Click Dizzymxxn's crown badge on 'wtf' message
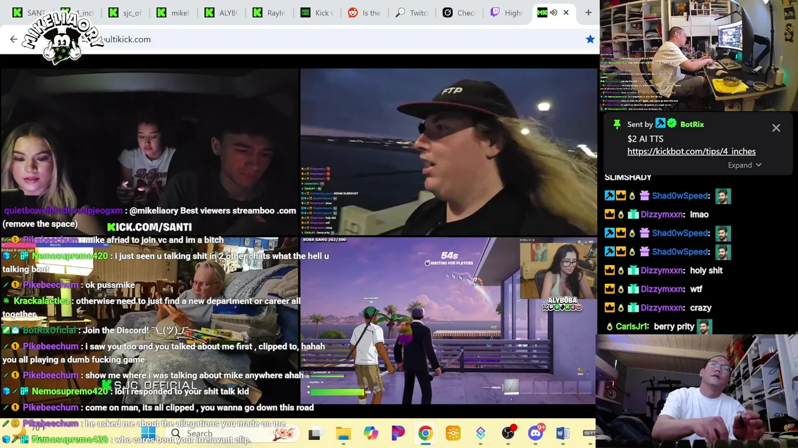 (x=610, y=289)
